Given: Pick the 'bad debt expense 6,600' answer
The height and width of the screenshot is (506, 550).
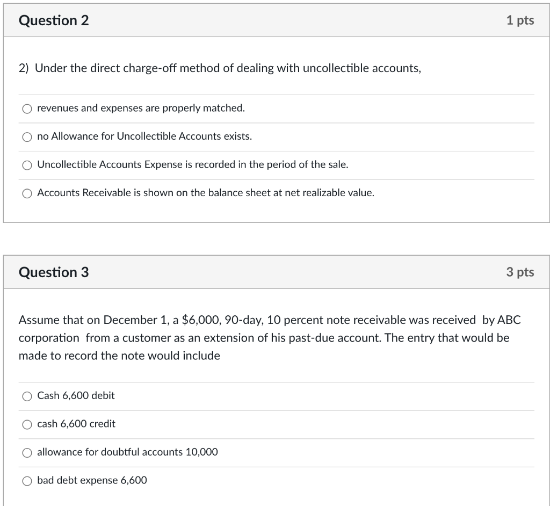Looking at the screenshot, I should [27, 481].
